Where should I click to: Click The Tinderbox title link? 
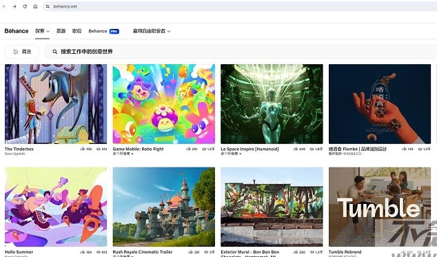[19, 149]
